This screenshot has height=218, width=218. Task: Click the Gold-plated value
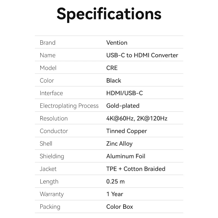(123, 106)
